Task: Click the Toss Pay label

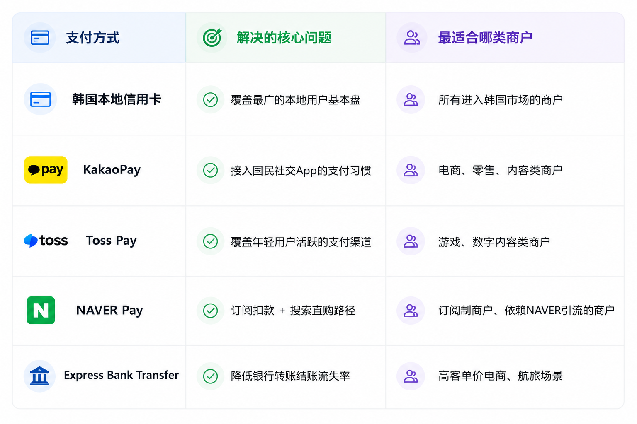Action: (111, 241)
